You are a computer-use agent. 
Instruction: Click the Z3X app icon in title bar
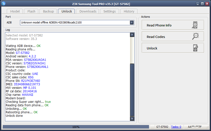(4, 3)
